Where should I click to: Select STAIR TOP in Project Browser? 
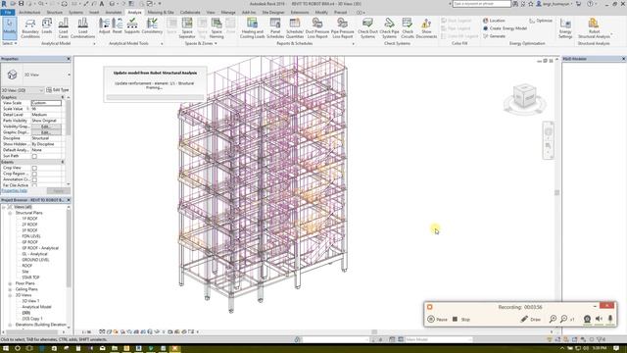30,277
